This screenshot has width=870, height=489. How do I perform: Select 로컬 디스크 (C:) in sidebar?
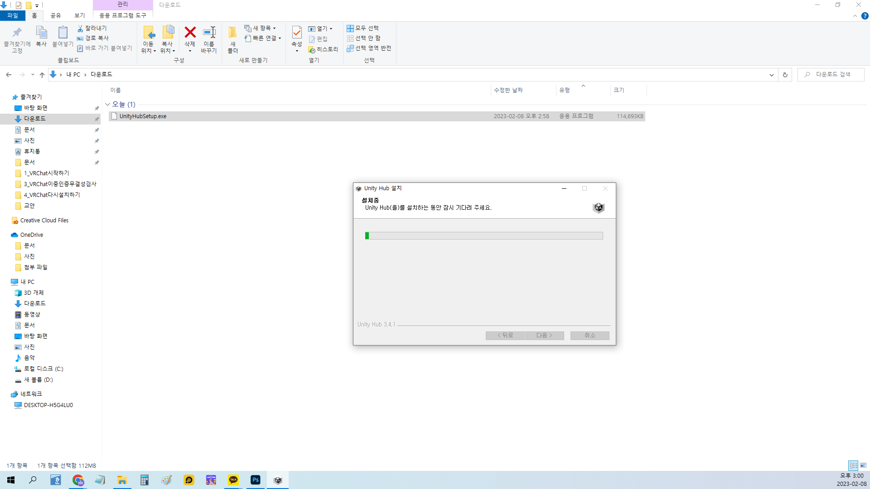click(x=43, y=369)
